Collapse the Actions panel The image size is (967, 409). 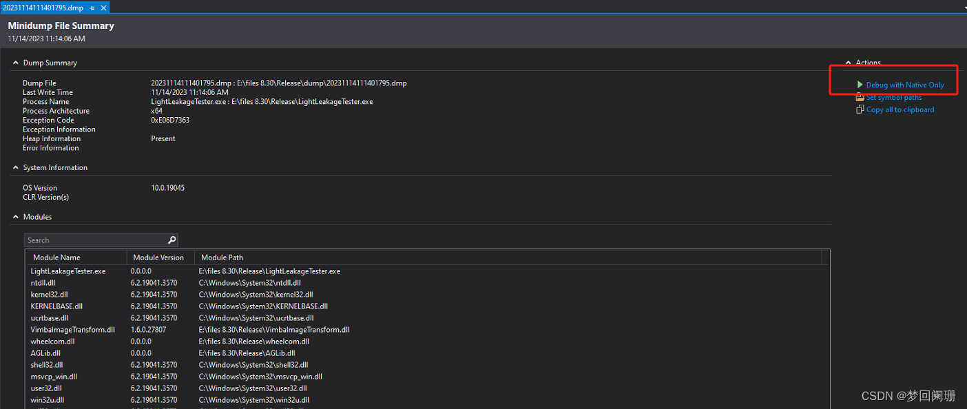point(848,63)
